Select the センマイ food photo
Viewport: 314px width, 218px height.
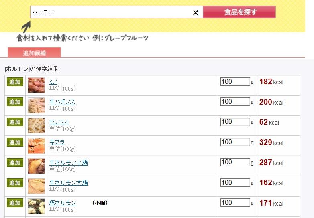(36, 125)
